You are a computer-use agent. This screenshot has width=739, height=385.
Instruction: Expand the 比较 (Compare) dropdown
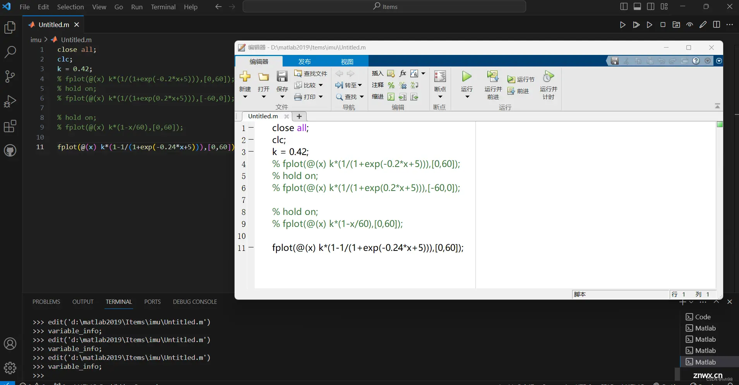[x=321, y=85]
